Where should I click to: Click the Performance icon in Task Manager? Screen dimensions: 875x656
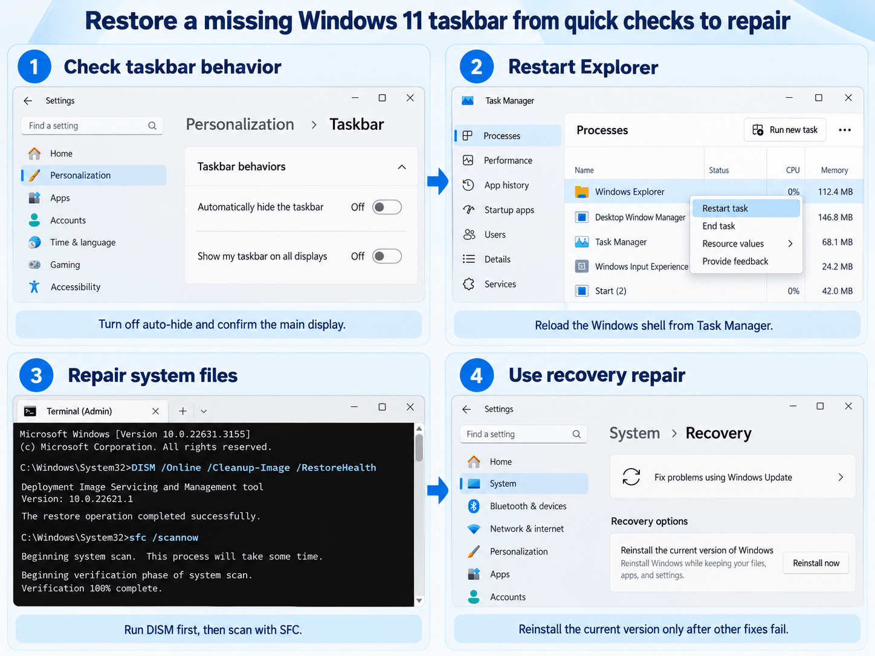[x=468, y=160]
